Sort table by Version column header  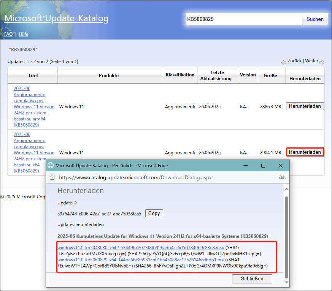pos(248,75)
